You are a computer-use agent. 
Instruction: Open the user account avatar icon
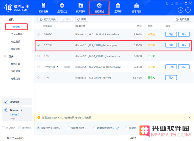coord(188,10)
